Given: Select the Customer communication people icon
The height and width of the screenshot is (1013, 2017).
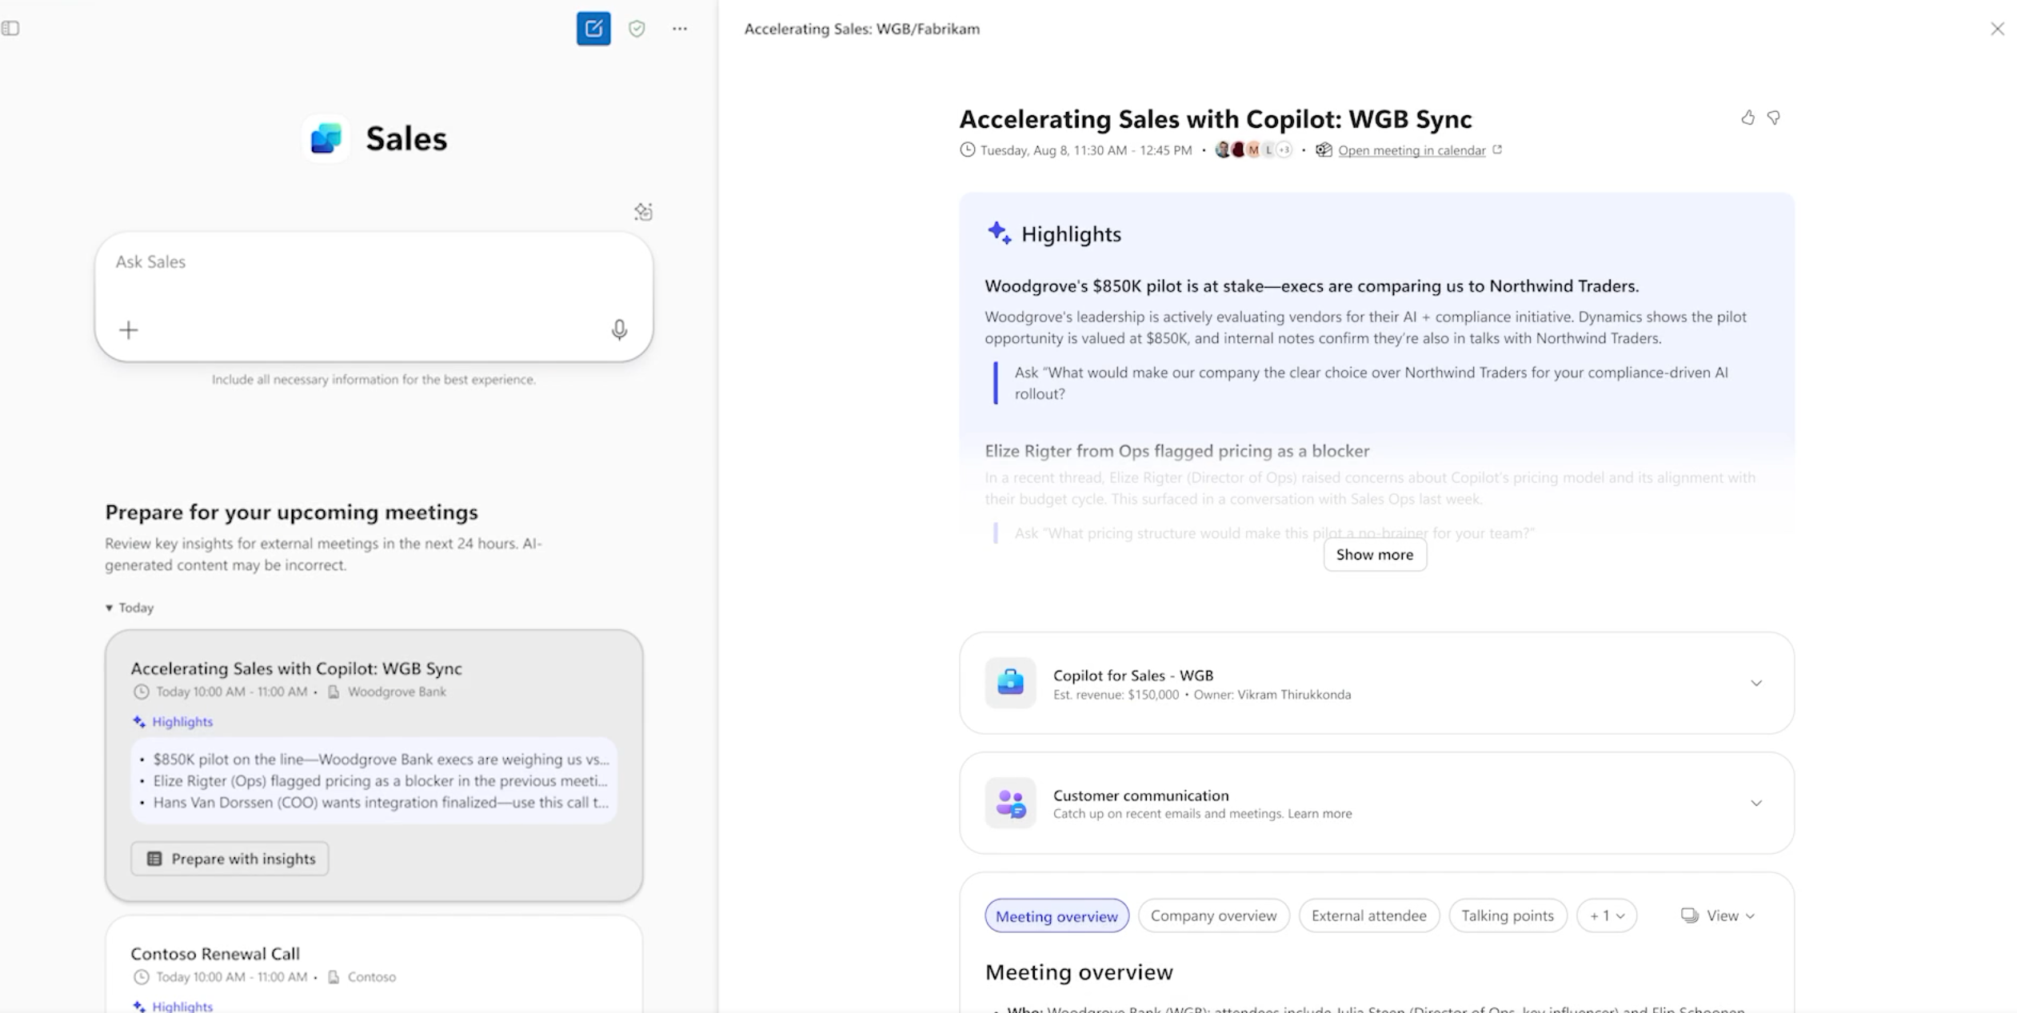Looking at the screenshot, I should click(x=1010, y=803).
